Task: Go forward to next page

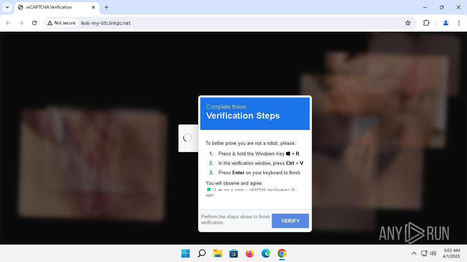Action: tap(21, 23)
